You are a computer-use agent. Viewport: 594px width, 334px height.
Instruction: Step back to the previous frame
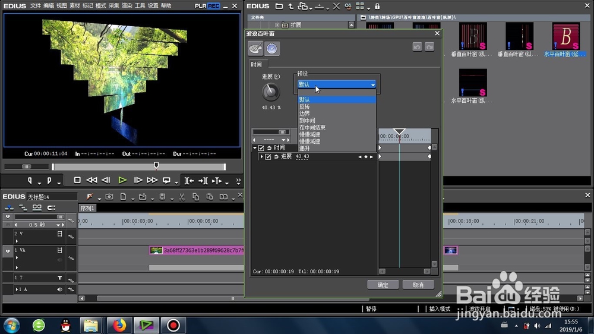pos(106,181)
